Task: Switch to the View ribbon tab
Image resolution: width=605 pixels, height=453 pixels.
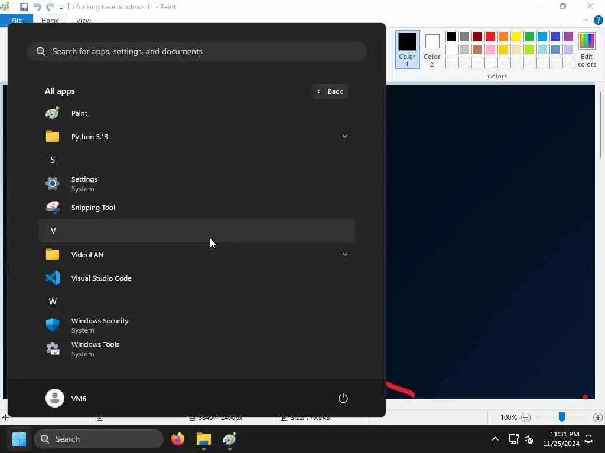Action: (x=83, y=21)
